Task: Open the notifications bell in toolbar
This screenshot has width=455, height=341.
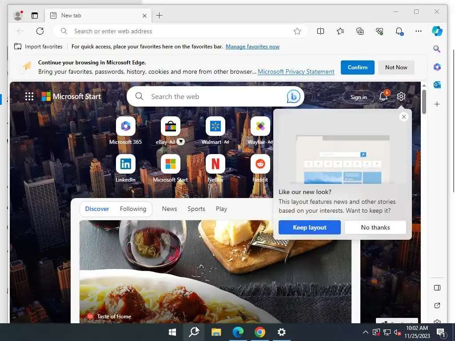Action: tap(399, 31)
